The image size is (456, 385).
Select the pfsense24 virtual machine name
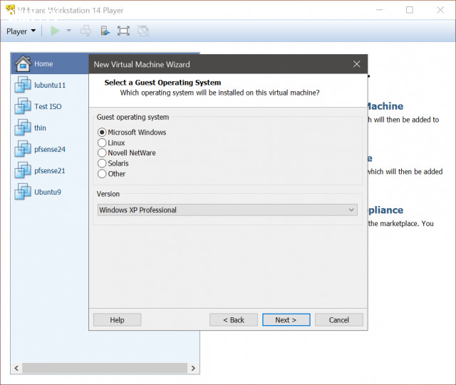tap(50, 150)
